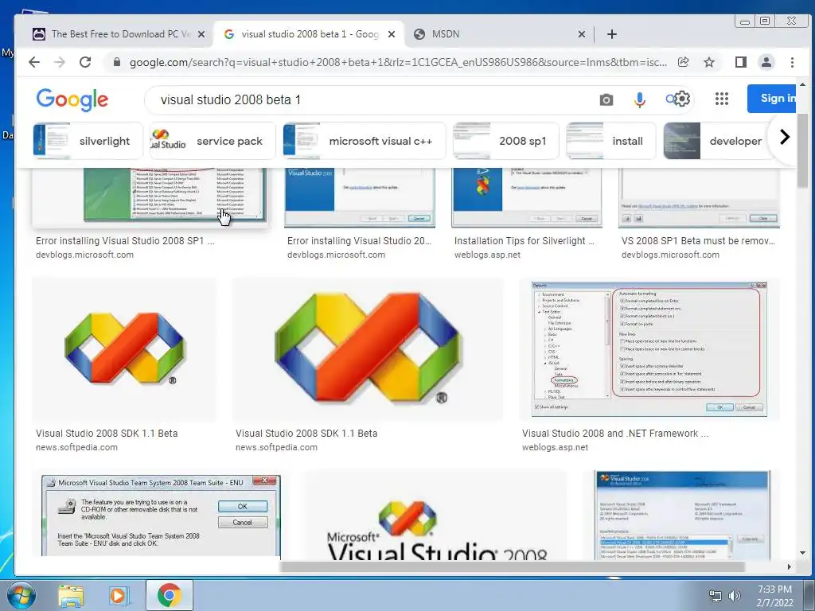Start voice search with microphone

point(640,99)
